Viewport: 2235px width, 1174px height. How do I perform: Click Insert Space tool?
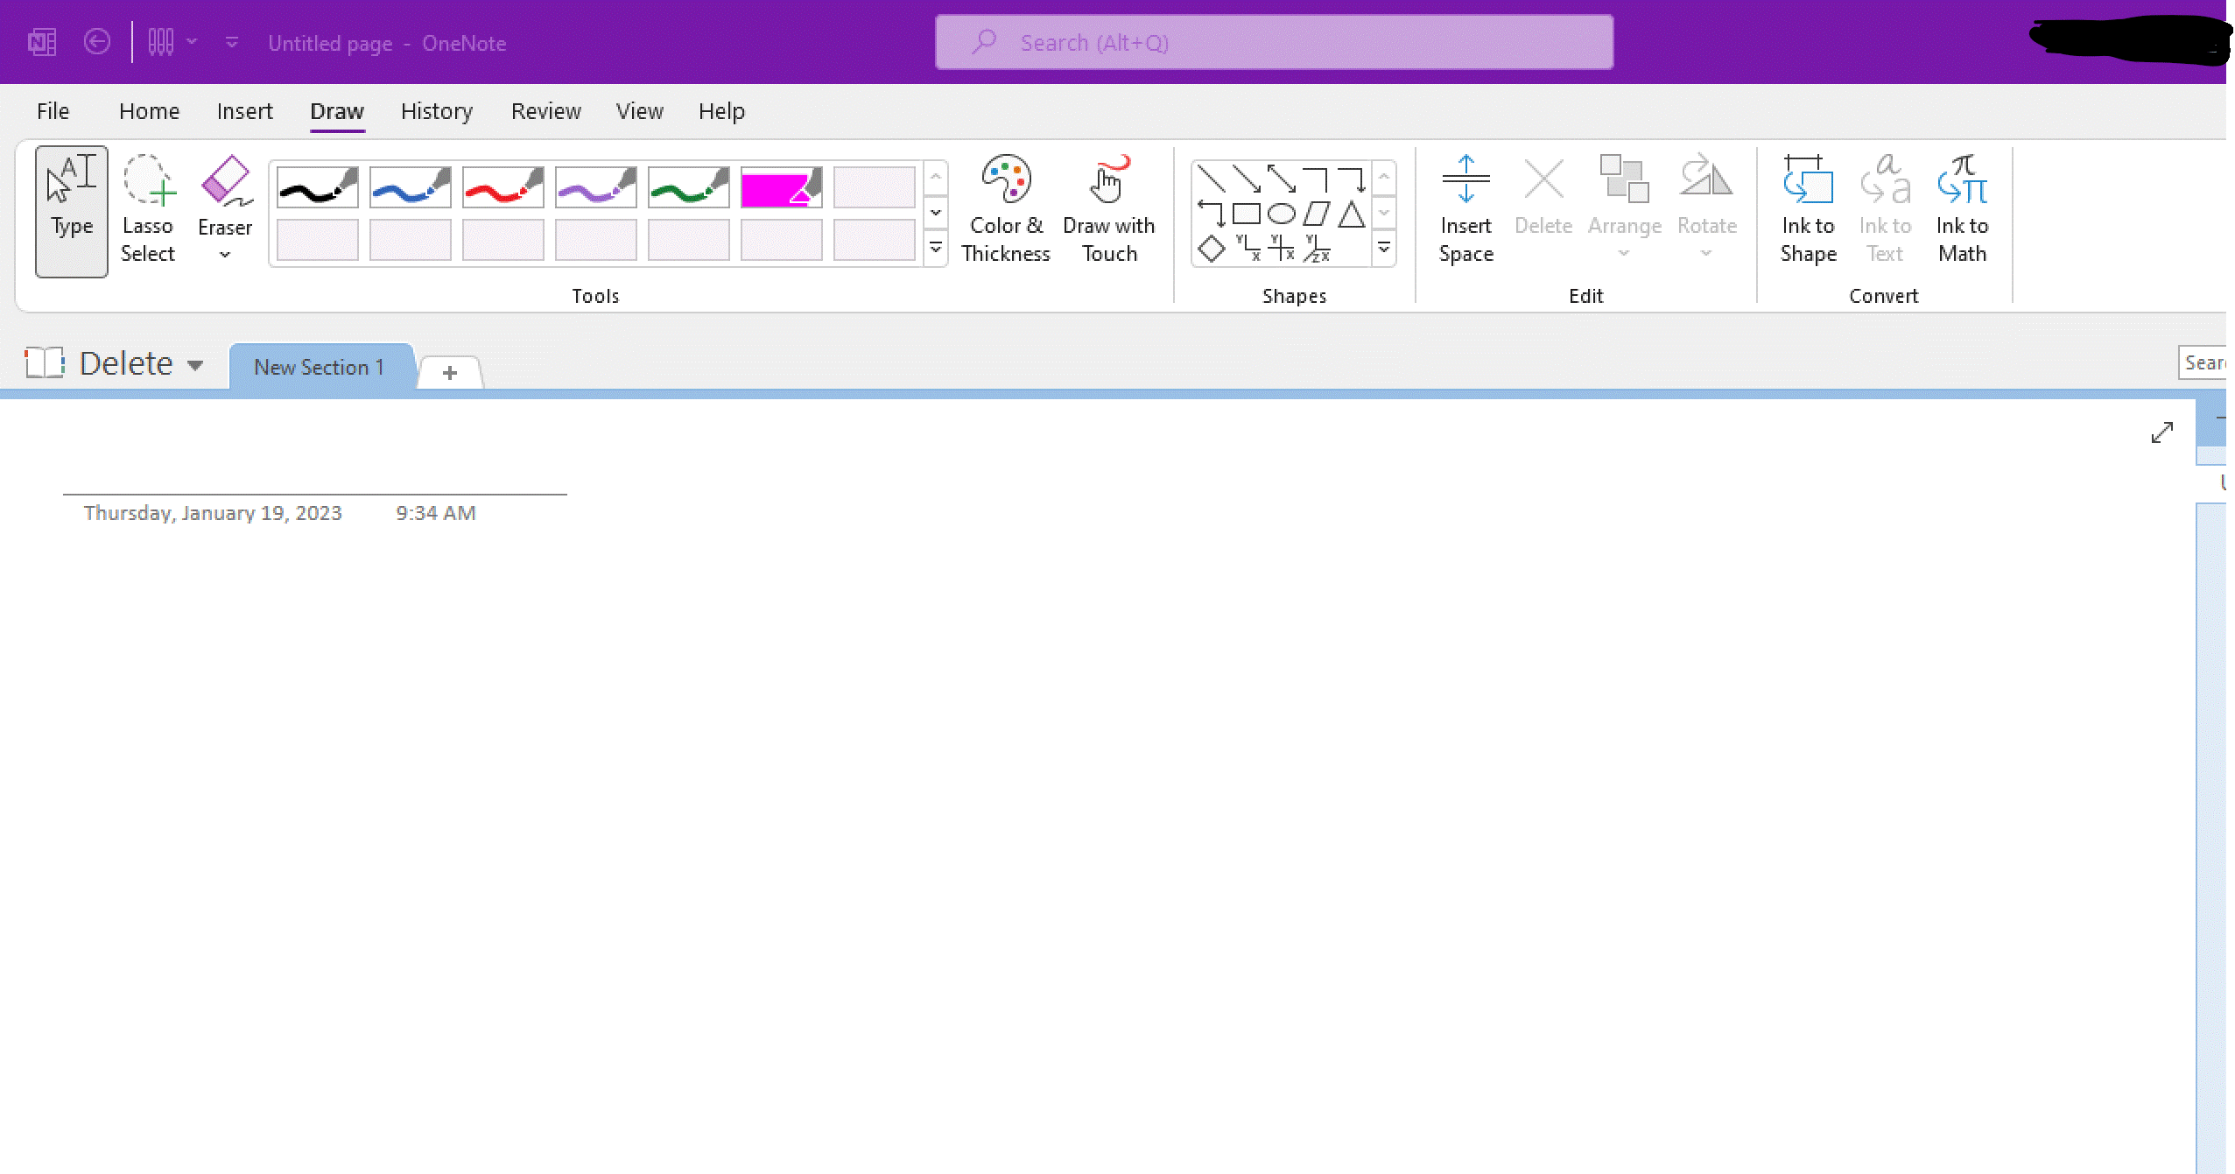click(x=1466, y=211)
